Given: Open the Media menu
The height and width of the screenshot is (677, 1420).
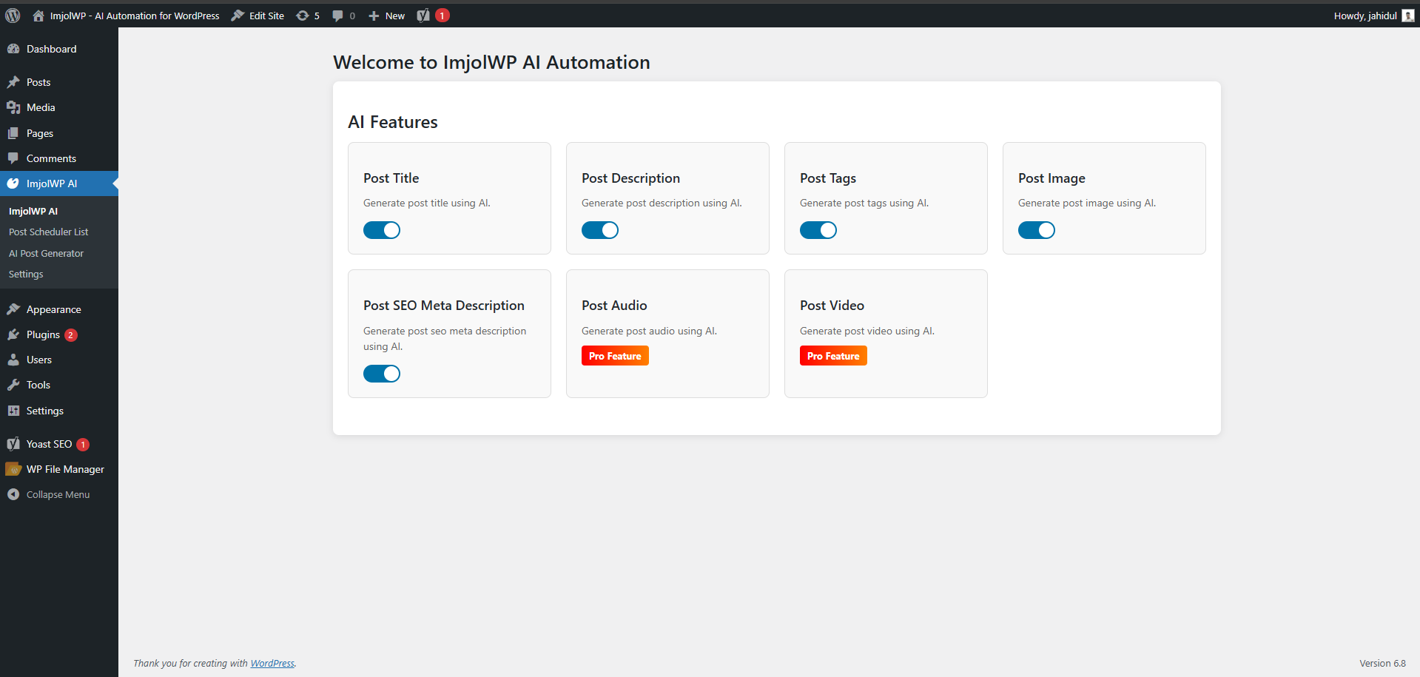Looking at the screenshot, I should (x=59, y=107).
